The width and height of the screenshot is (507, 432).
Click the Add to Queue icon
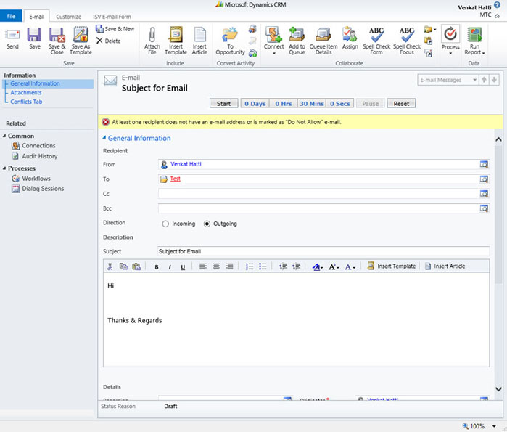coord(297,39)
